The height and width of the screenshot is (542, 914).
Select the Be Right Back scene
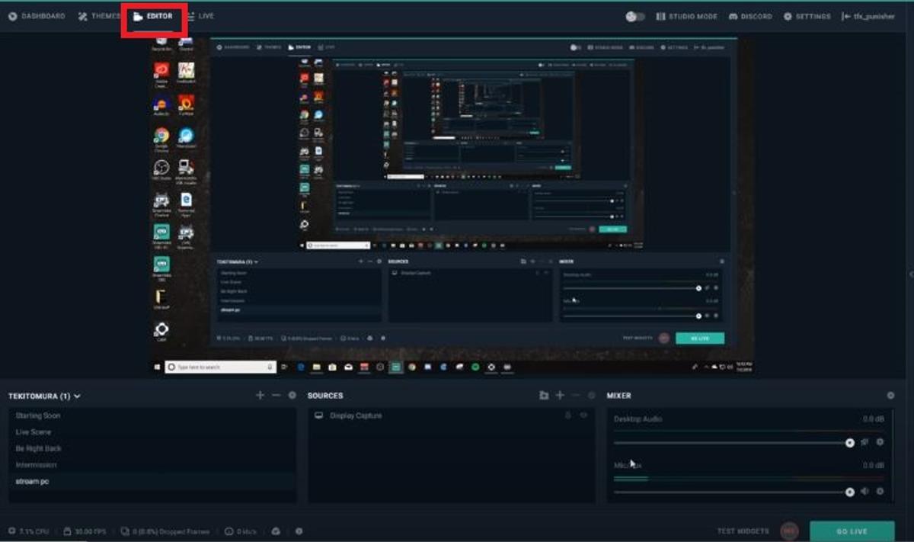coord(38,448)
